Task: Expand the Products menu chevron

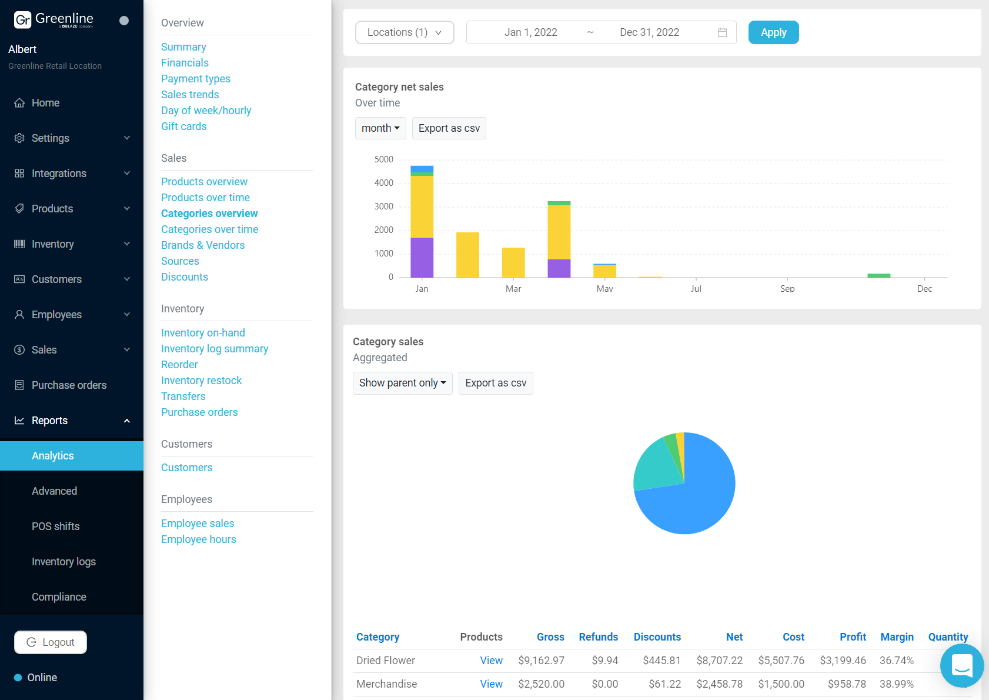Action: tap(127, 209)
